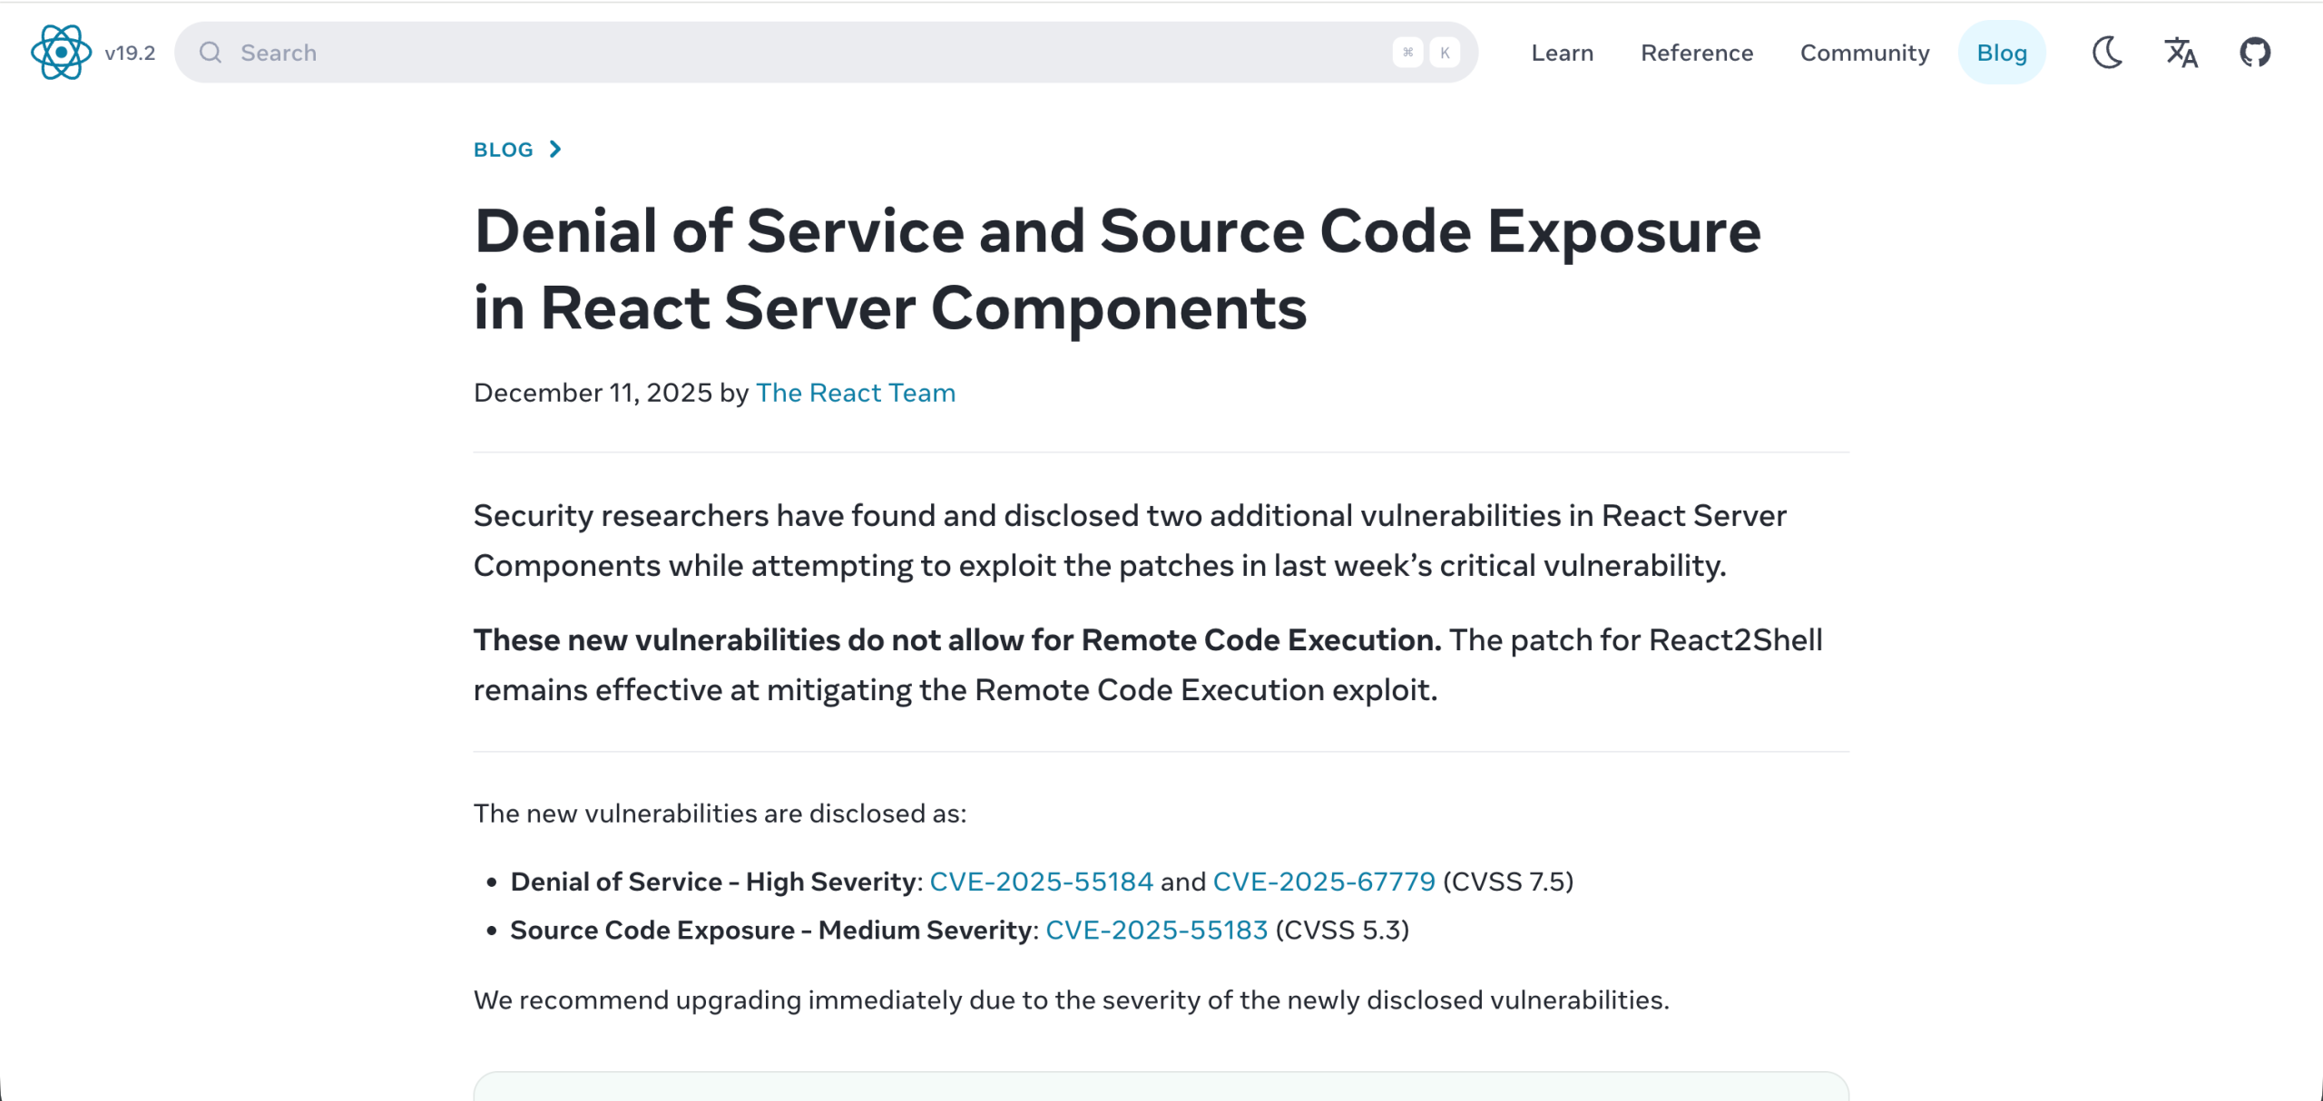Open the Reference navigation item
Viewport: 2323px width, 1101px height.
coord(1697,53)
